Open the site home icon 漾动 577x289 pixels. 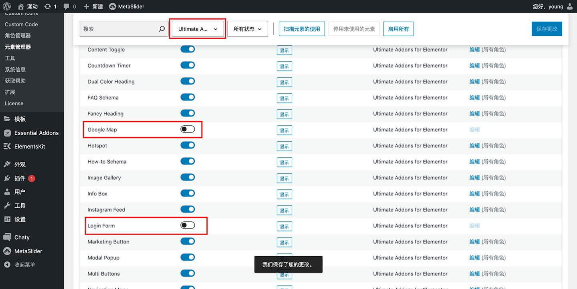pyautogui.click(x=21, y=6)
